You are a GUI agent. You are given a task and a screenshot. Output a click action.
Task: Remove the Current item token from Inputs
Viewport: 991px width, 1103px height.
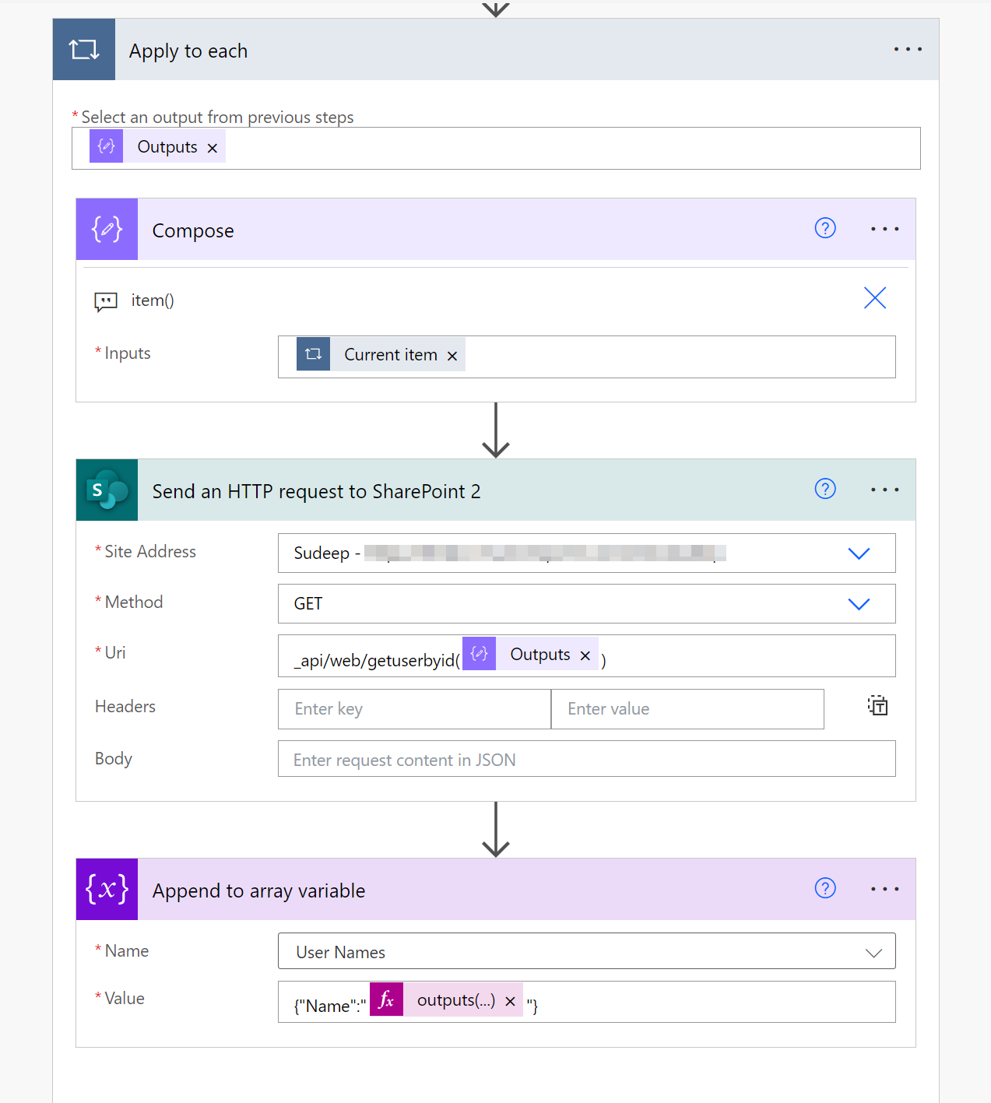452,356
